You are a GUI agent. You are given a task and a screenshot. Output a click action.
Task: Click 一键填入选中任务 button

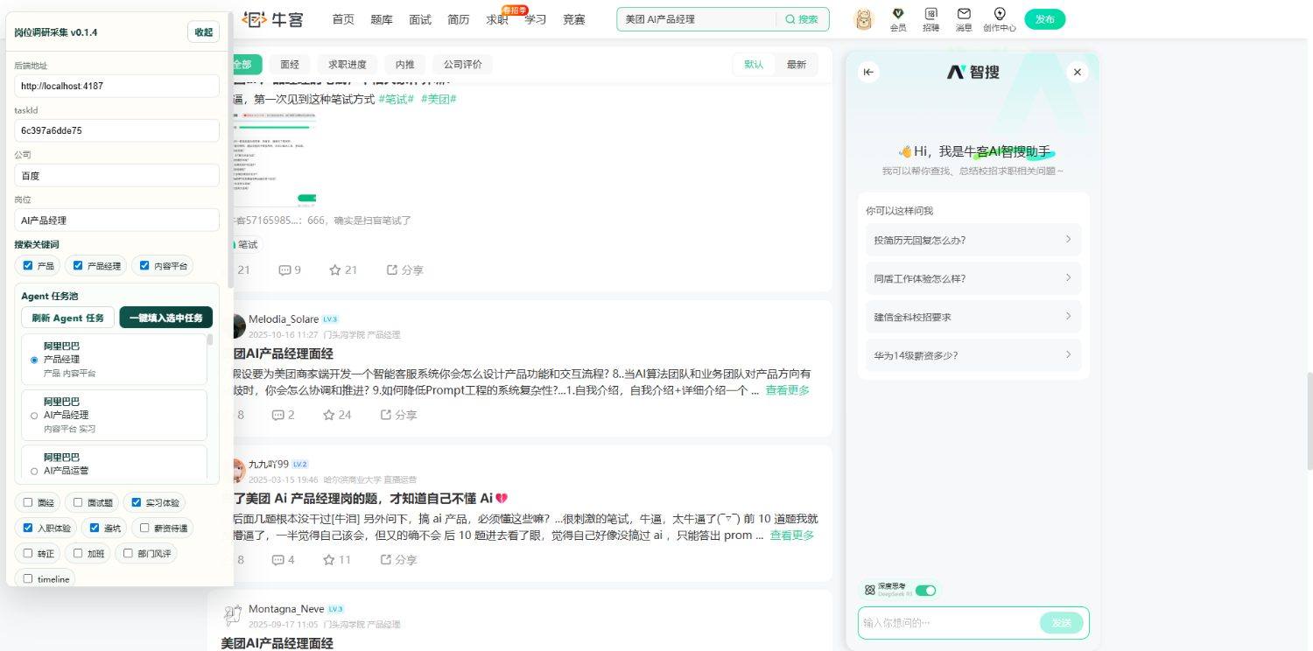click(166, 318)
